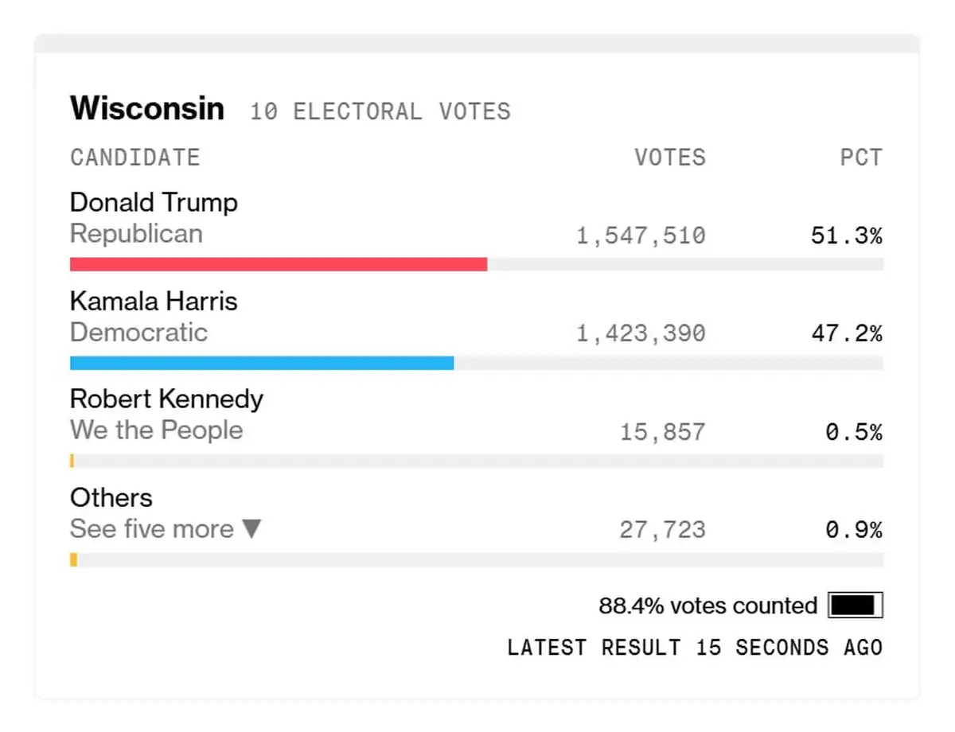Click the '10 ELECTORAL VOTES' label
Viewport: 955px width, 732px height.
(380, 111)
